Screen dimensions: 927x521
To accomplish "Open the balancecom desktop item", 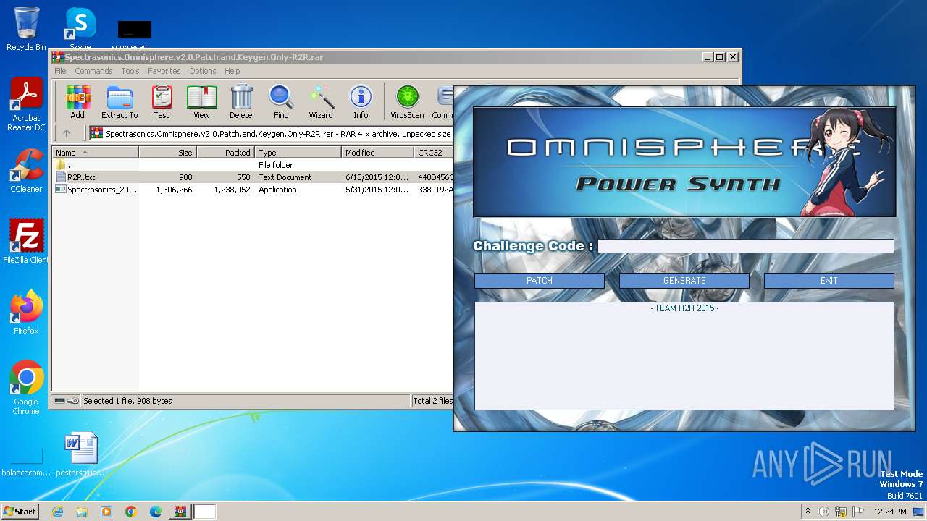I will pos(26,462).
